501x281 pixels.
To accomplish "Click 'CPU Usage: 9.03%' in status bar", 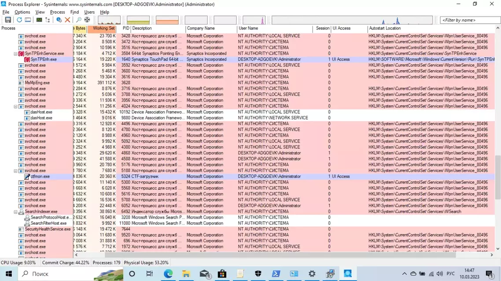I will (18, 263).
